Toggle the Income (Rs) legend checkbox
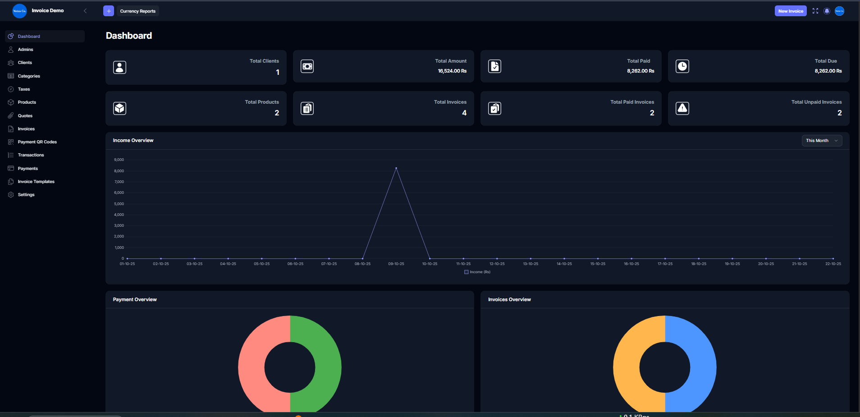The height and width of the screenshot is (417, 860). (x=466, y=272)
